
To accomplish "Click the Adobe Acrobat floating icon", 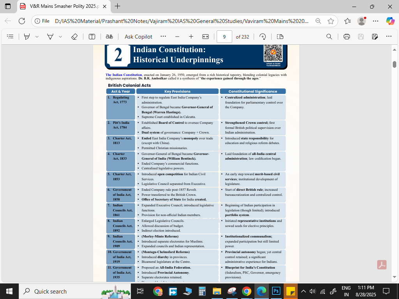I will (381, 265).
